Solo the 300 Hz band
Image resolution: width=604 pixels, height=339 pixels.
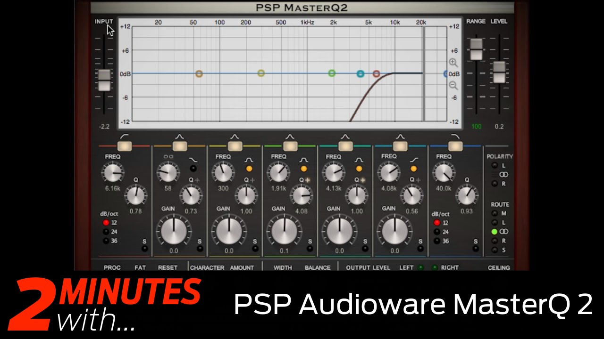coord(255,249)
